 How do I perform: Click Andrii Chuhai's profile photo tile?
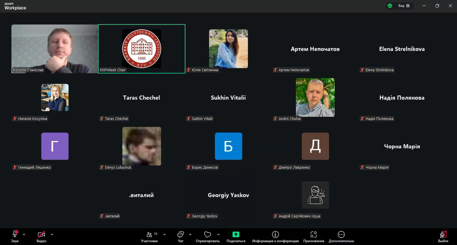(x=315, y=97)
